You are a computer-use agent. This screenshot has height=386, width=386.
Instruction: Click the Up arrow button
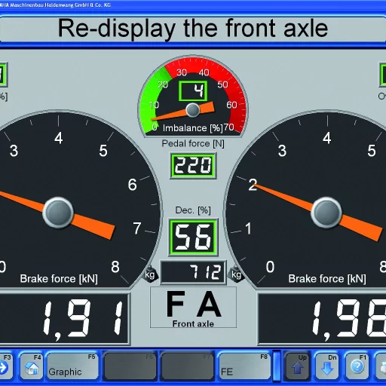[298, 366]
